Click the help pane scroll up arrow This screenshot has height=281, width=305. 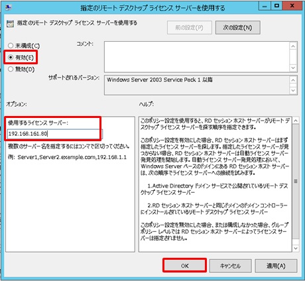[296, 121]
